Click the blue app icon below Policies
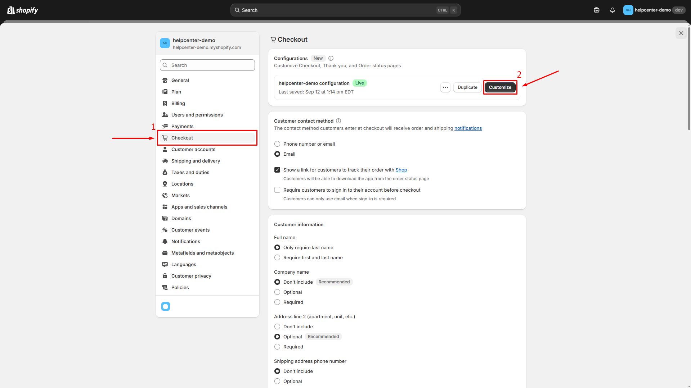 point(166,306)
